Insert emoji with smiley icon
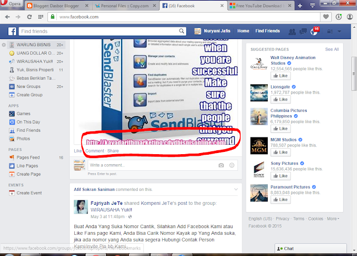This screenshot has height=256, width=357. (x=232, y=165)
